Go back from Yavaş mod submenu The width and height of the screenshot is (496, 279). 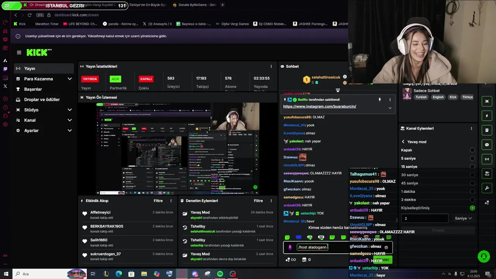coord(403,142)
